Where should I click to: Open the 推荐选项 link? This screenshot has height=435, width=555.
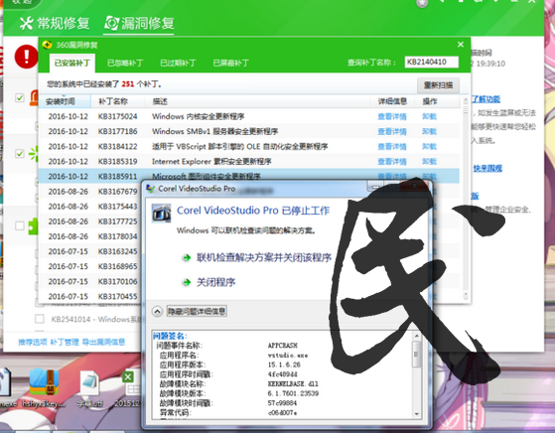click(32, 342)
